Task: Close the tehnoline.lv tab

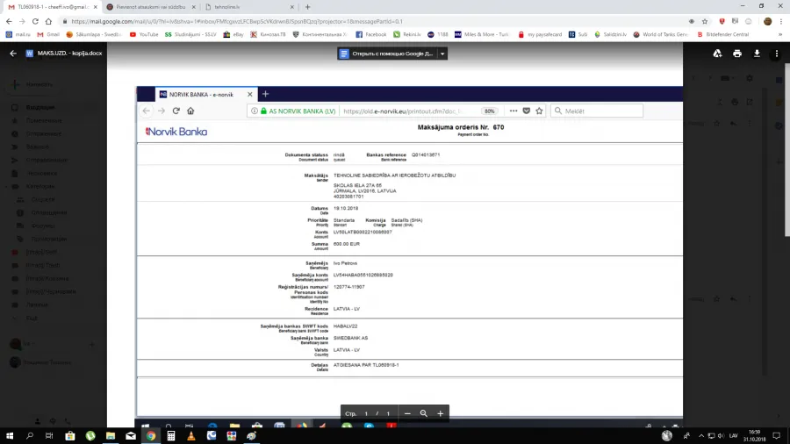Action: coord(292,7)
